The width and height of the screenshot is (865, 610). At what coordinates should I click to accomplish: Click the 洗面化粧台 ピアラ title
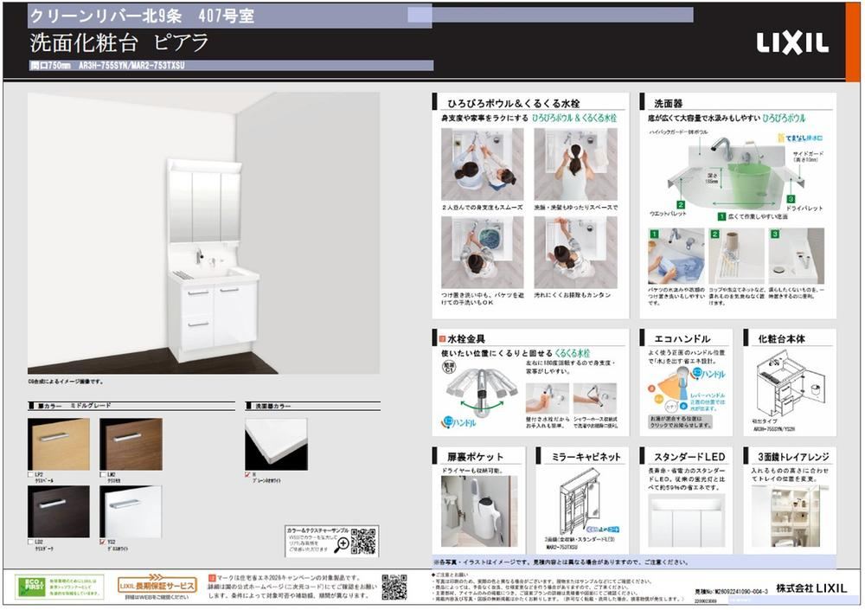coord(119,42)
